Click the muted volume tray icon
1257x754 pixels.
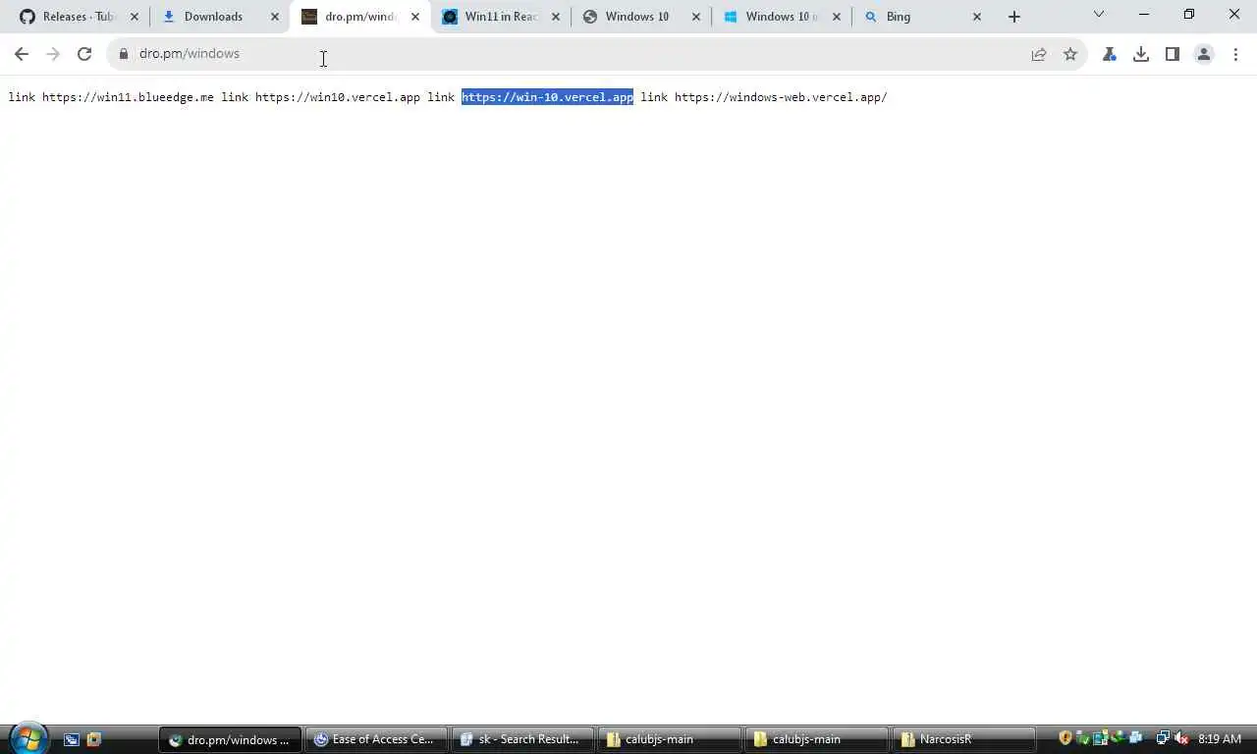1181,738
